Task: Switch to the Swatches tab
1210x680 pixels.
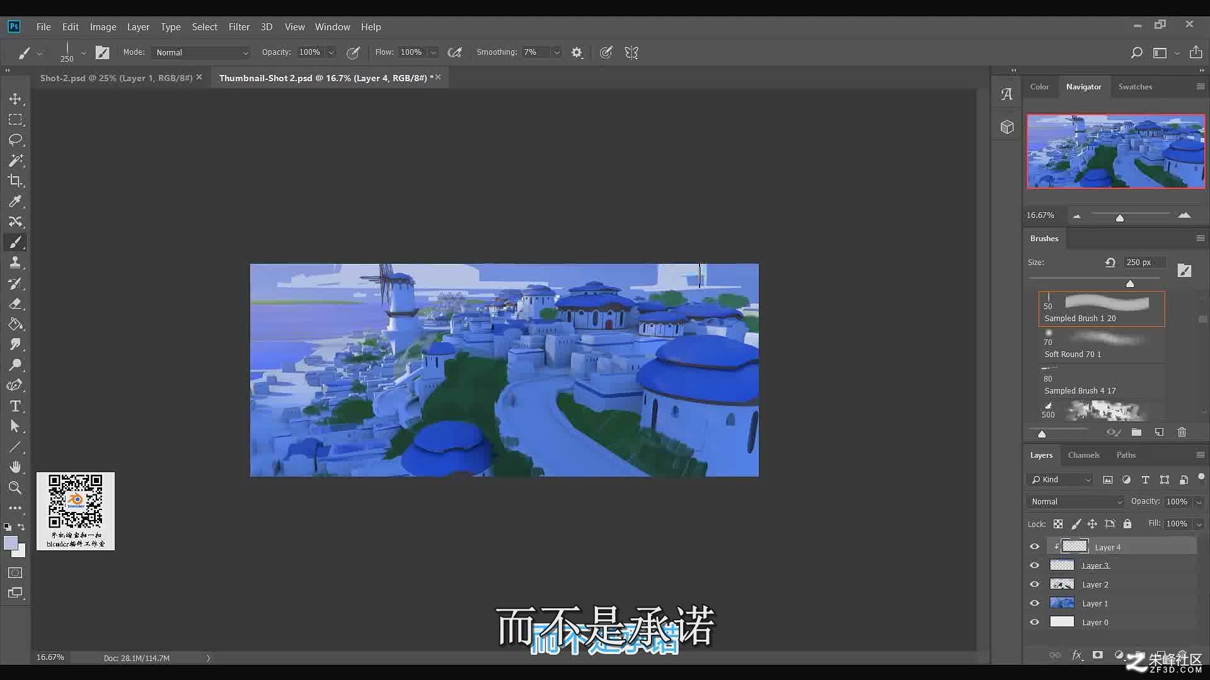Action: tap(1135, 87)
